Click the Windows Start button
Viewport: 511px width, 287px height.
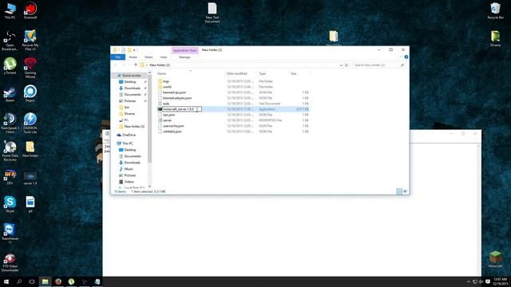[6, 281]
